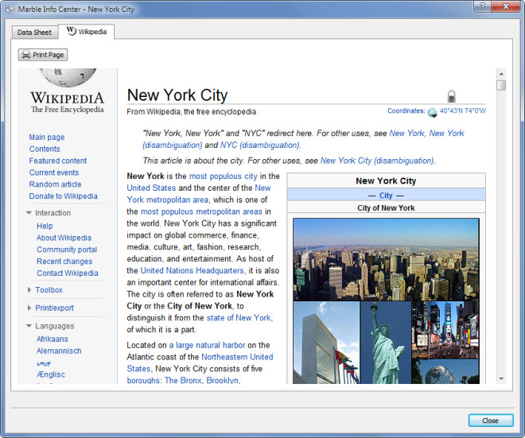
Task: Click the padlock protection icon
Action: [x=452, y=96]
